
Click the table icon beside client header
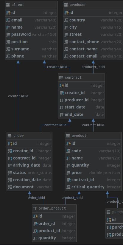click(x=8, y=5)
